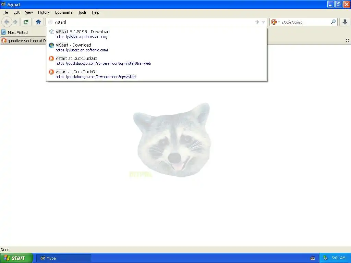
Task: Click the 5:01 AM clock
Action: click(338, 258)
